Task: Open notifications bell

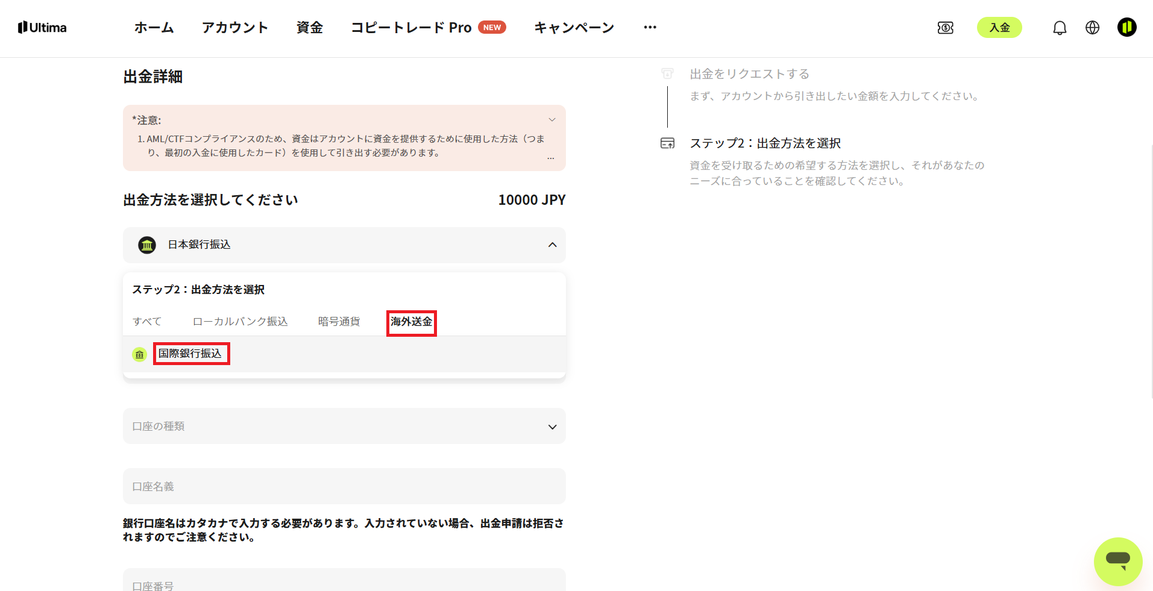Action: coord(1060,28)
